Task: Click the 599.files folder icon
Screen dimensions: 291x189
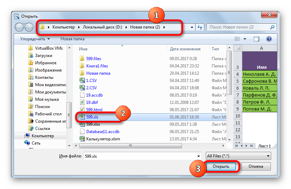Action: (82, 59)
